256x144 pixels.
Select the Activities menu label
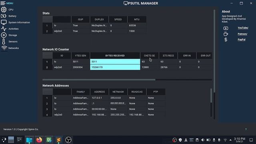14,29
